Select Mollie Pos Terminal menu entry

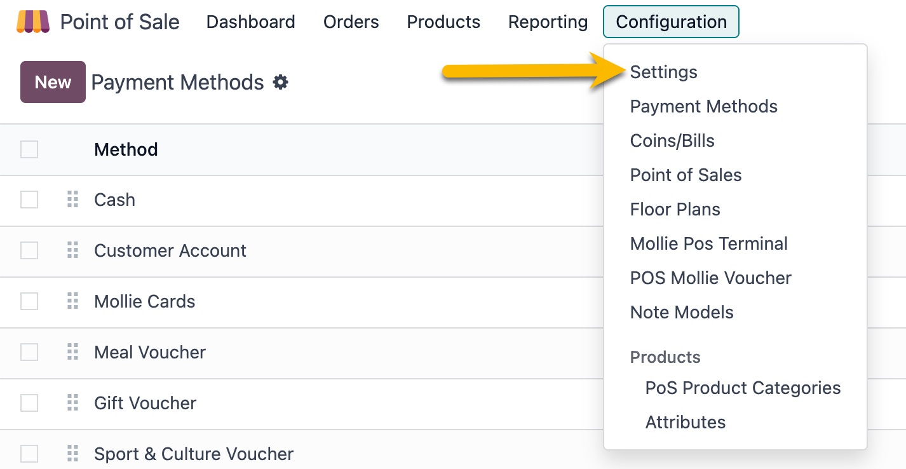point(708,244)
